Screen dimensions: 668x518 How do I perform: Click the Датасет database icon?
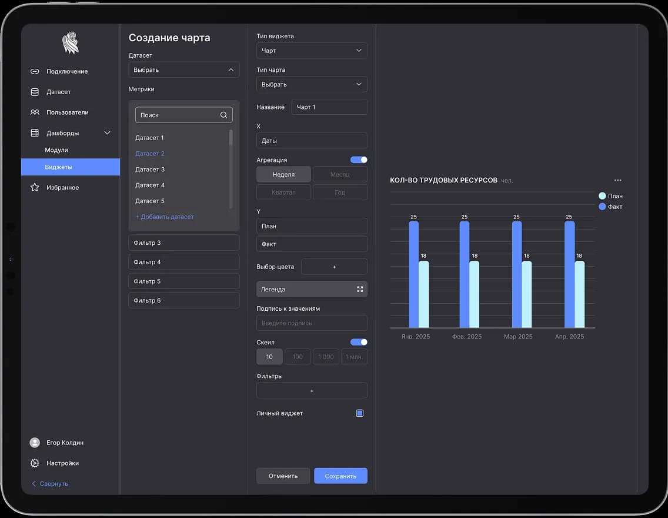pyautogui.click(x=35, y=92)
